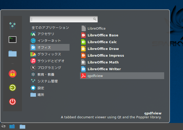Click the Sparky menu button in taskbar
Viewport: 183px width, 130px height.
(3, 126)
